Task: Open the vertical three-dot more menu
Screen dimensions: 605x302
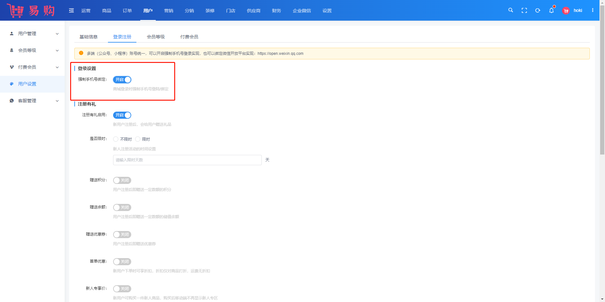Action: [593, 10]
